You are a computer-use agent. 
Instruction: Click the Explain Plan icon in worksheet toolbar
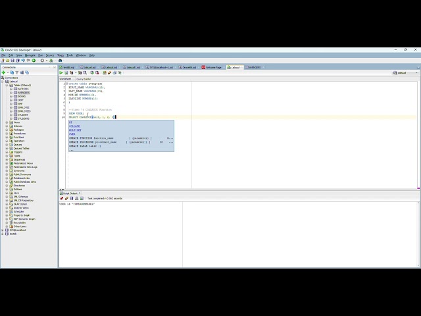pos(72,73)
